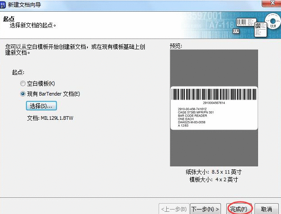The width and height of the screenshot is (281, 214).
Task: Click the 模板大小 4 x 2 text
Action: pyautogui.click(x=213, y=179)
